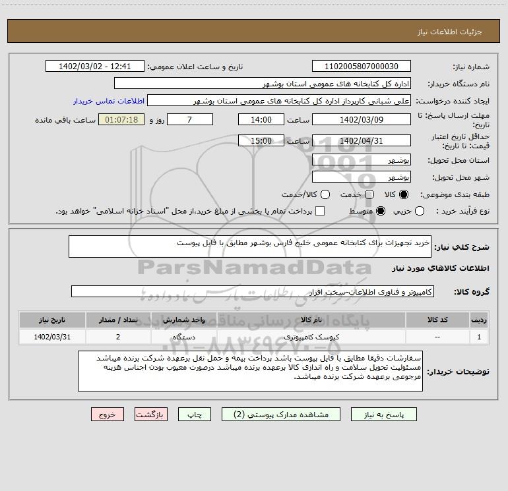
Task: Click تعداد / مقدار column header
Action: 118,320
